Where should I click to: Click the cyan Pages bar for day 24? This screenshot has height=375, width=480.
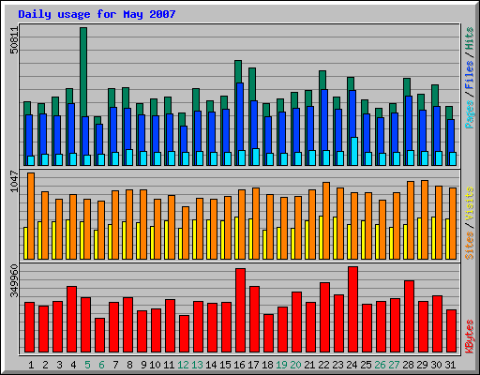coord(354,151)
